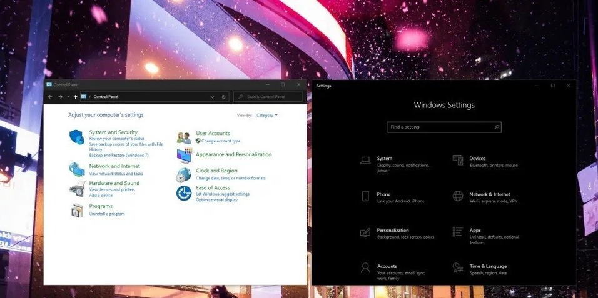The height and width of the screenshot is (298, 598).
Task: Open the View by Category dropdown
Action: [267, 115]
